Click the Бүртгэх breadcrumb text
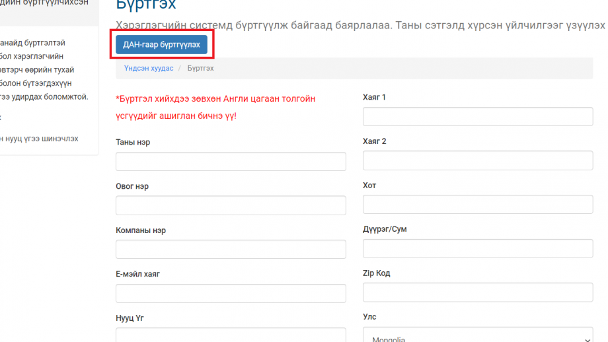The width and height of the screenshot is (608, 342). point(200,68)
